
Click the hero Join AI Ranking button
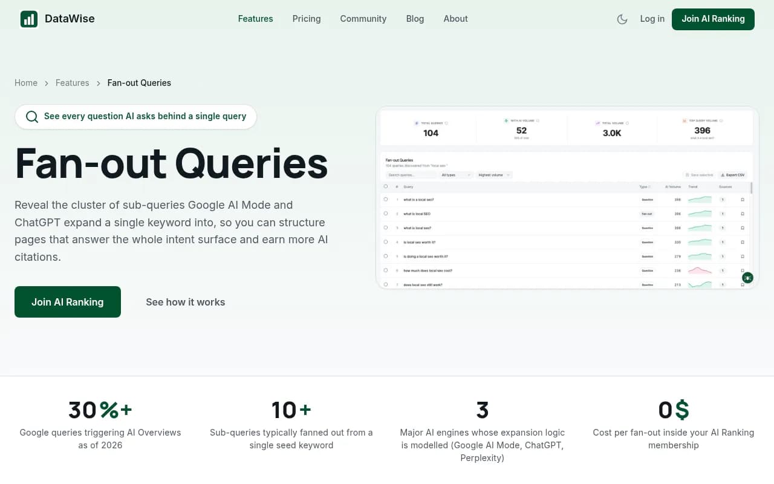click(x=68, y=302)
